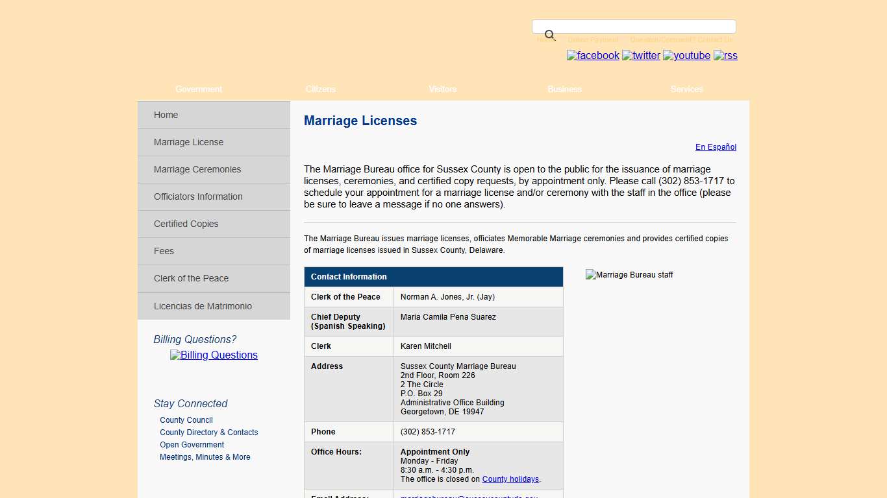Screen dimensions: 887x498
Task: Open the Certified Copies page
Action: point(186,224)
